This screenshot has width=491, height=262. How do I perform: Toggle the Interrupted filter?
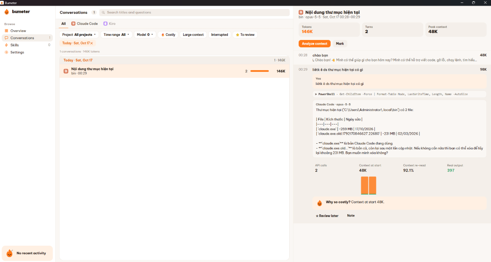219,35
